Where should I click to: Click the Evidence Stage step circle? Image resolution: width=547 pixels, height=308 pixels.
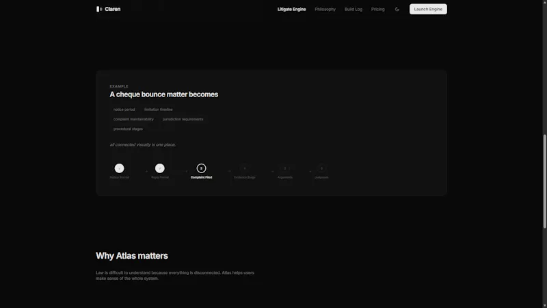[x=245, y=168]
